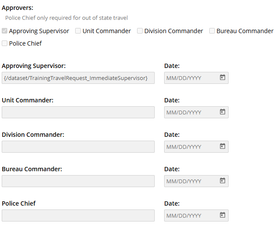Click Unit Commander date MM/DD/YYYY field
This screenshot has height=231, width=278.
pos(189,112)
